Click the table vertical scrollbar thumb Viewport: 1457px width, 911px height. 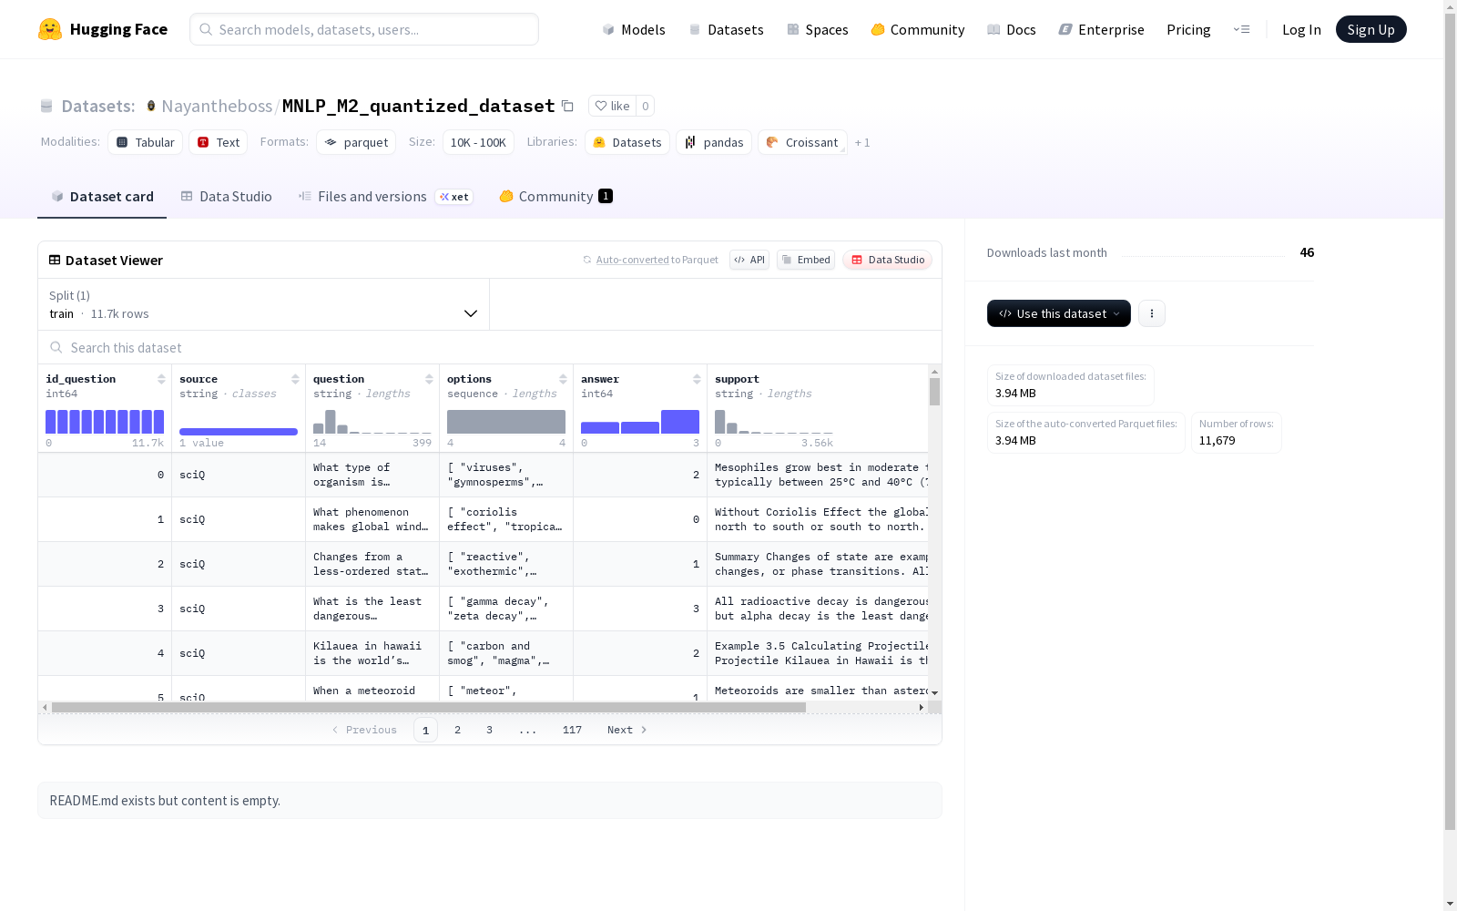[934, 392]
